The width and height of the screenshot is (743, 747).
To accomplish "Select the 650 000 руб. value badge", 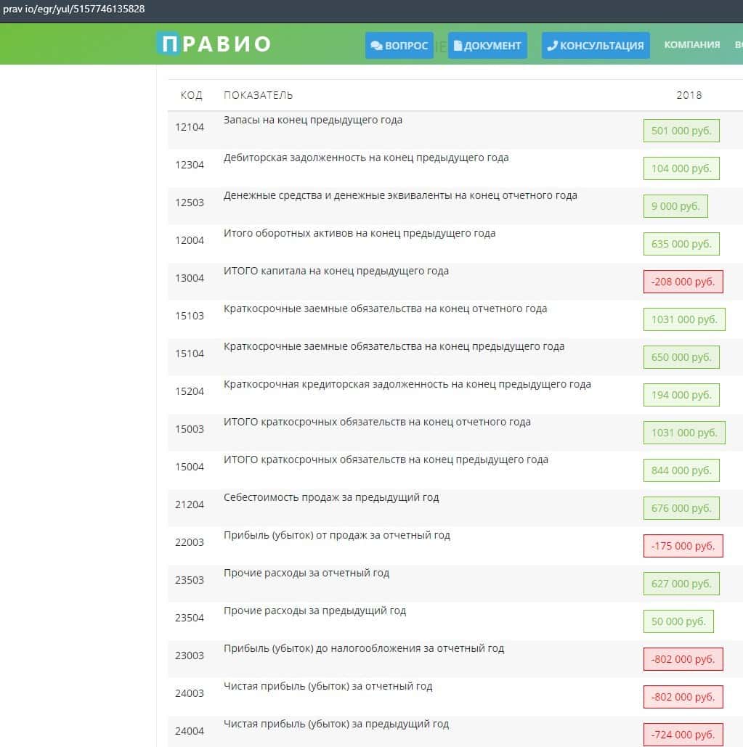I will point(681,357).
